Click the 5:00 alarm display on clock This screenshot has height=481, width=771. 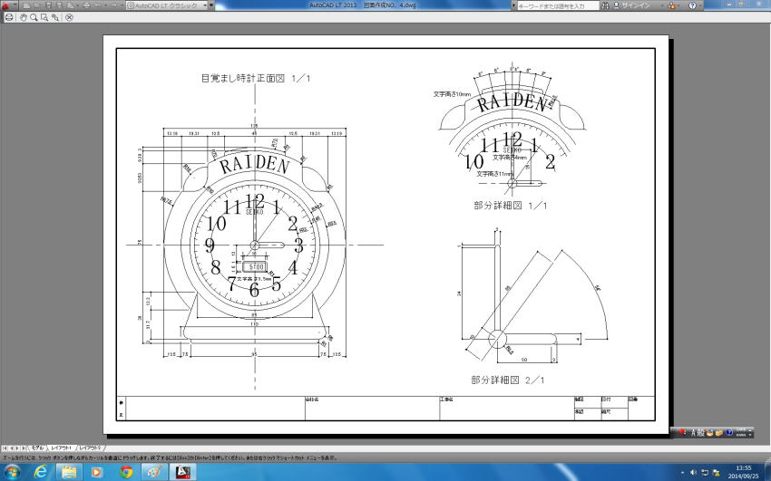[x=255, y=267]
